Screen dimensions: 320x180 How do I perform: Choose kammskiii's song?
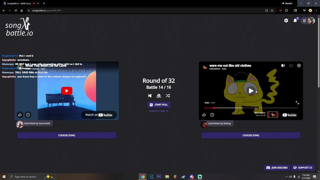(x=67, y=135)
